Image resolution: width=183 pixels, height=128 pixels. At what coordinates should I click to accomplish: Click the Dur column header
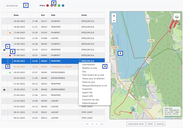[45, 15]
